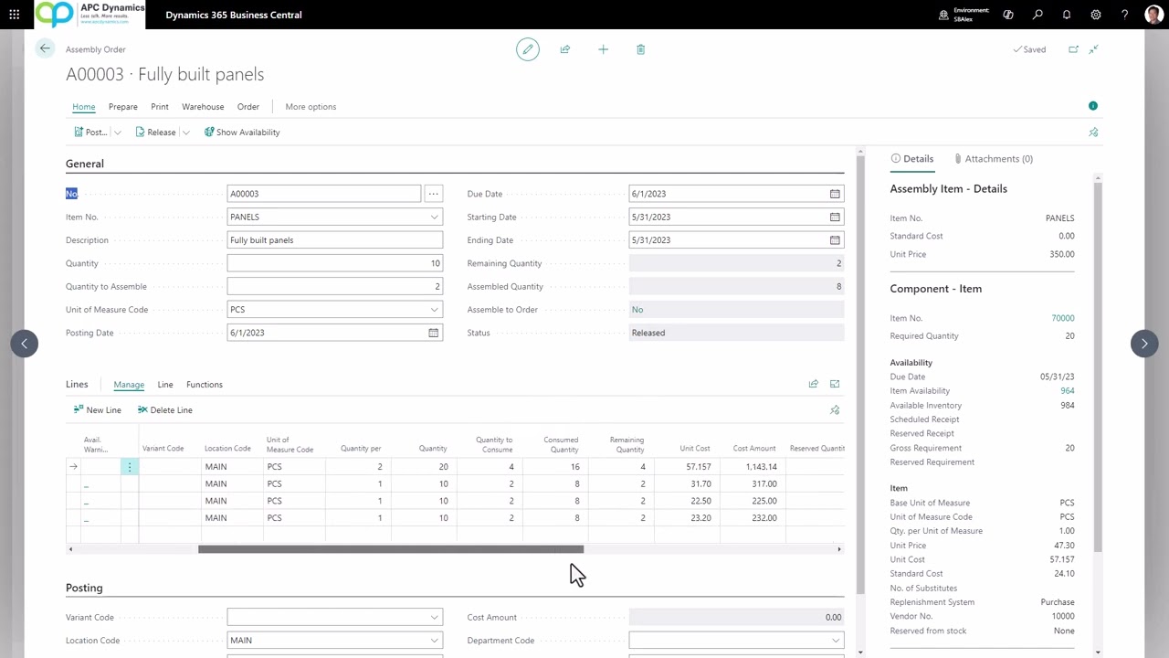This screenshot has width=1169, height=658.
Task: Select the Home tab
Action: 83,107
